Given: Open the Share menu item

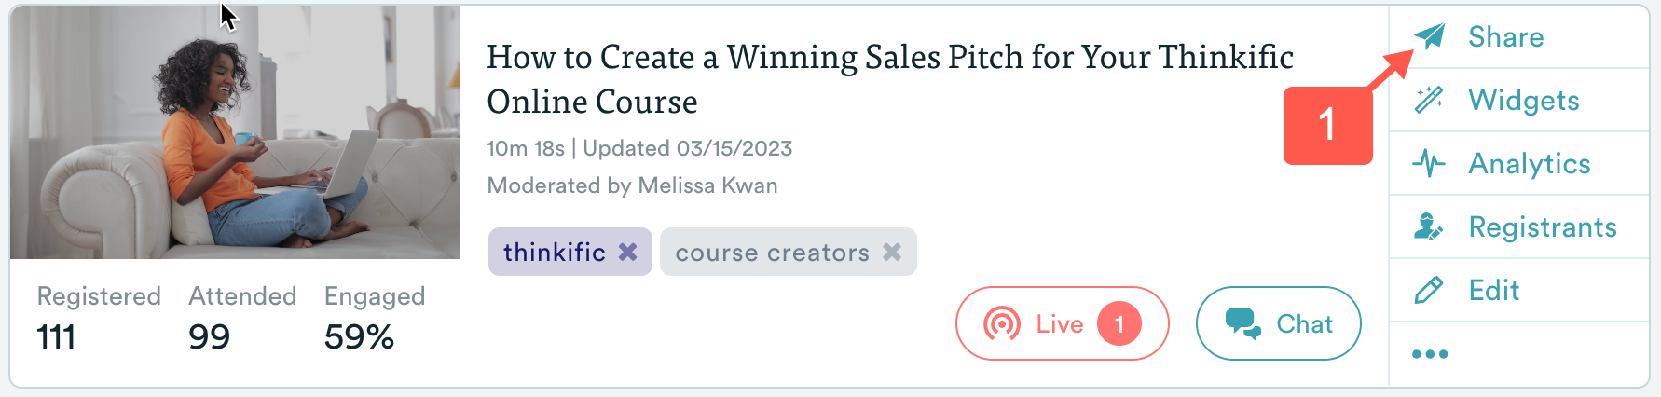Looking at the screenshot, I should pyautogui.click(x=1505, y=37).
